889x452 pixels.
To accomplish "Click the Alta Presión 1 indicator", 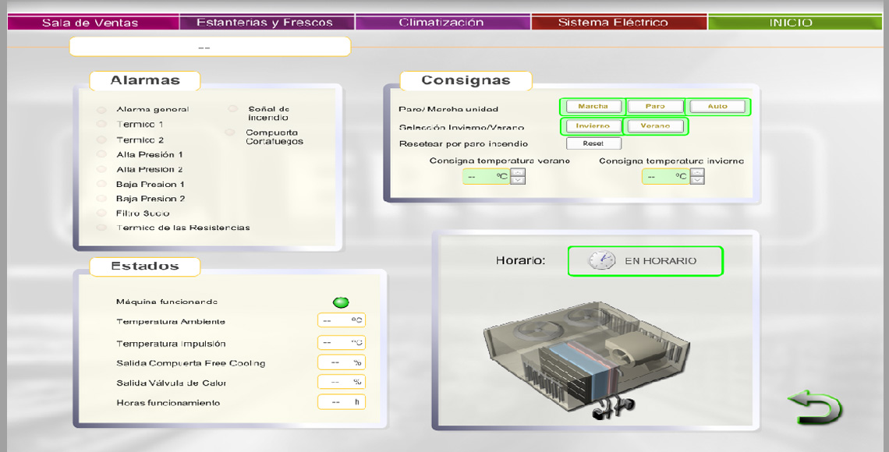I will (101, 154).
